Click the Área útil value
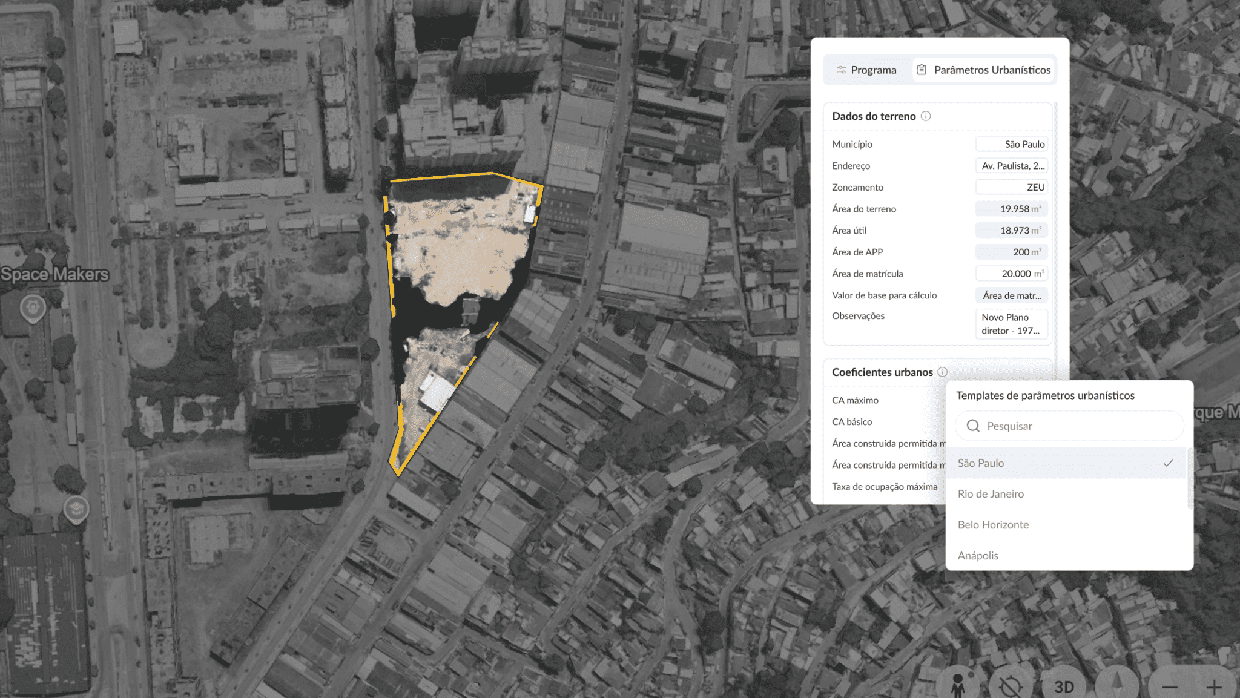 point(1011,231)
